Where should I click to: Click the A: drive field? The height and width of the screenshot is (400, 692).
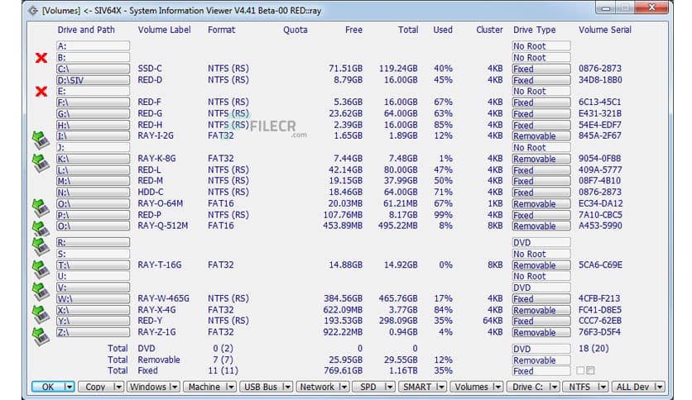click(93, 45)
